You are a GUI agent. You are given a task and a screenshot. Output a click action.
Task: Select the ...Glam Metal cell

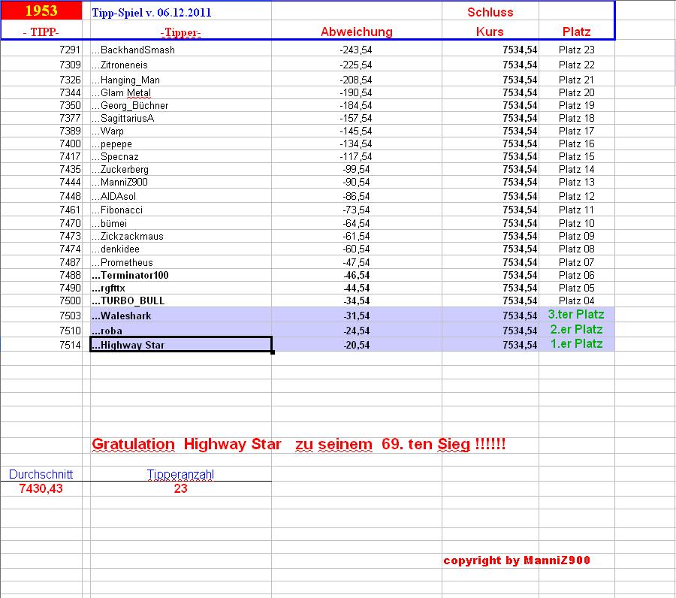(180, 92)
